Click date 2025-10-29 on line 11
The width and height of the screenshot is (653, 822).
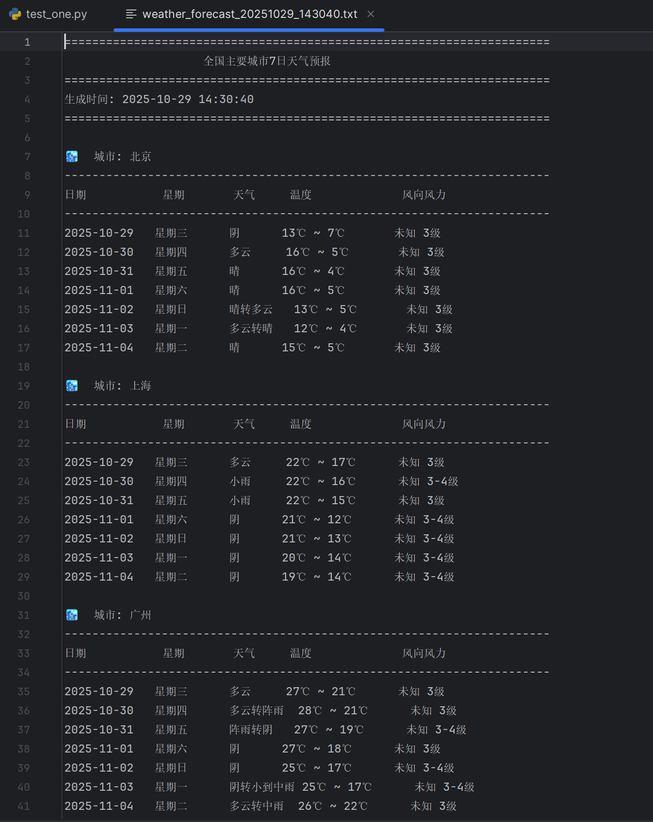tap(99, 233)
